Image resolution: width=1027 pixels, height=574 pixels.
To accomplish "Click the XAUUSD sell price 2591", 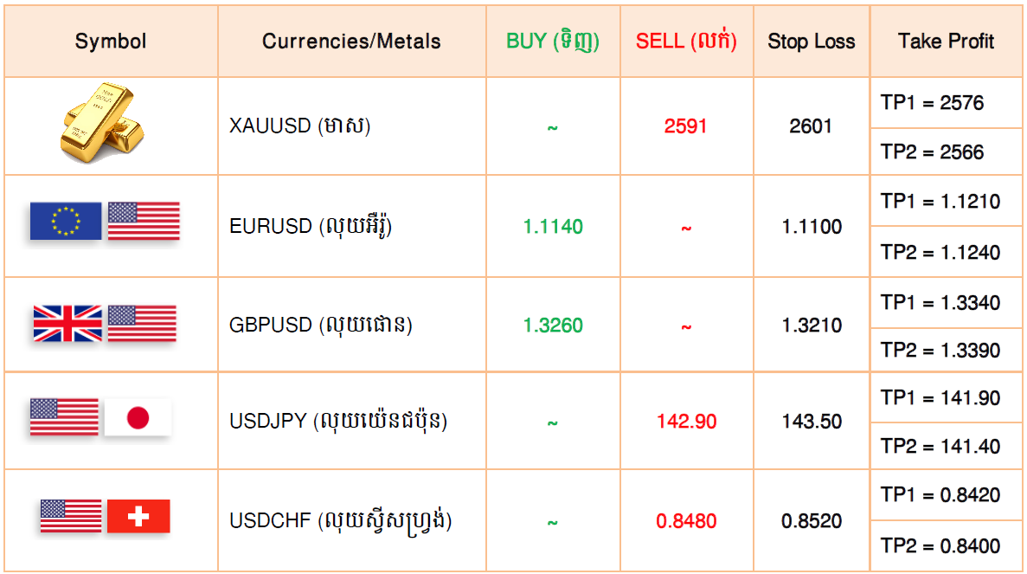I will tap(686, 126).
